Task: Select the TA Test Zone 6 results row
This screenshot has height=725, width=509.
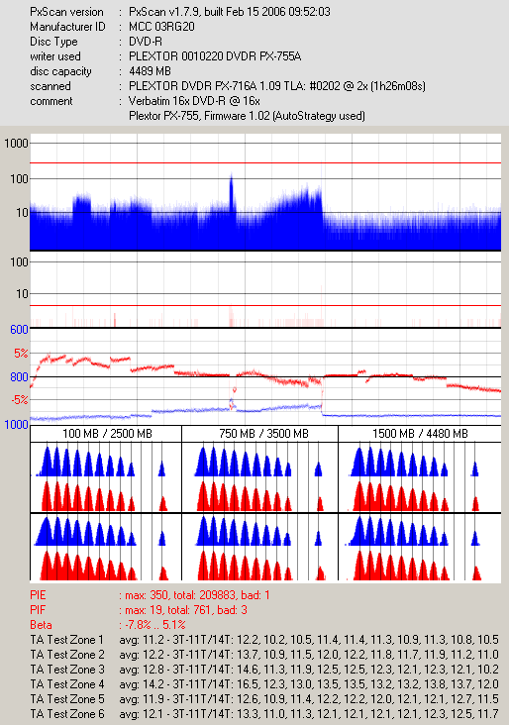Action: click(x=264, y=713)
